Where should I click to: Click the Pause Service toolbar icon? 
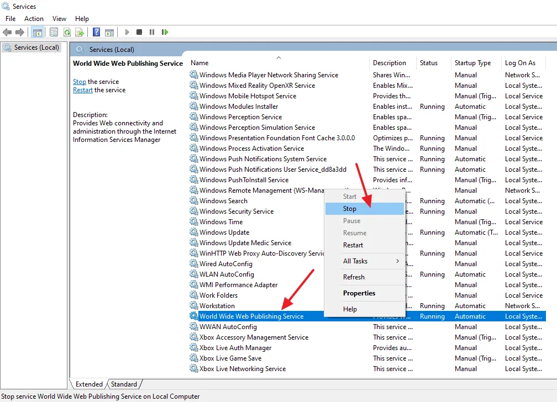pos(152,33)
